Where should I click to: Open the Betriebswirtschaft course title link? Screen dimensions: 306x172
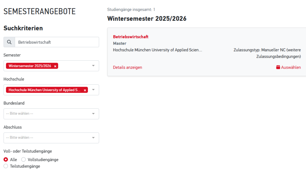coord(131,37)
